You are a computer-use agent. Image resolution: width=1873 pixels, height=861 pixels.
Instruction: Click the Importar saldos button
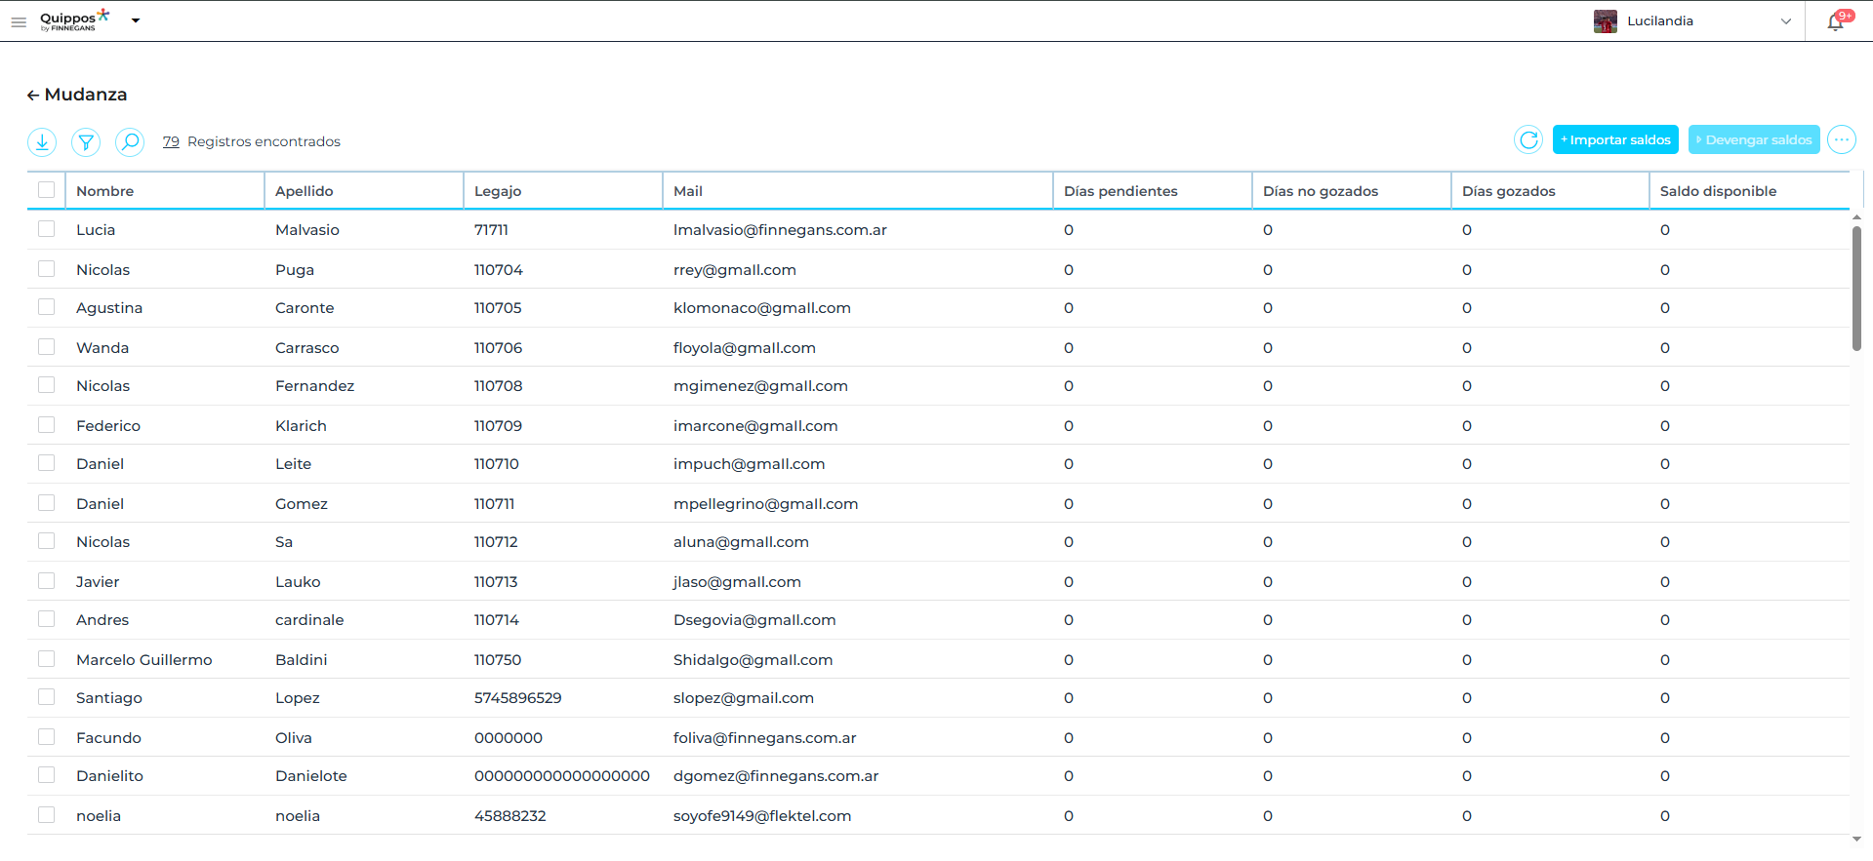[1615, 140]
